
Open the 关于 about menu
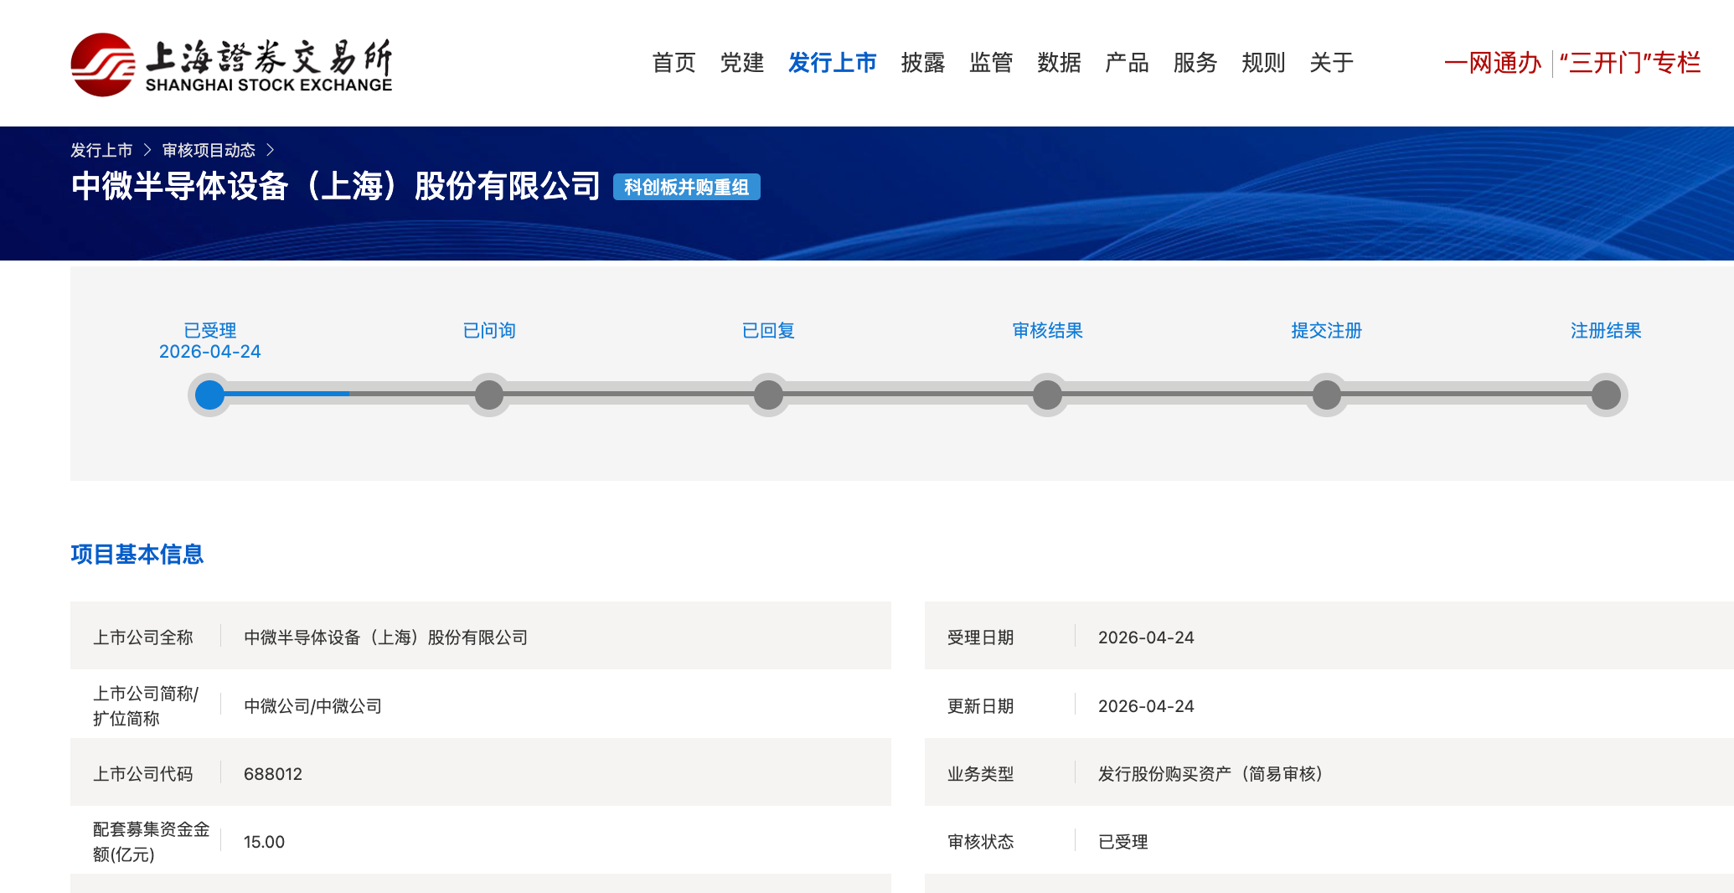1331,63
